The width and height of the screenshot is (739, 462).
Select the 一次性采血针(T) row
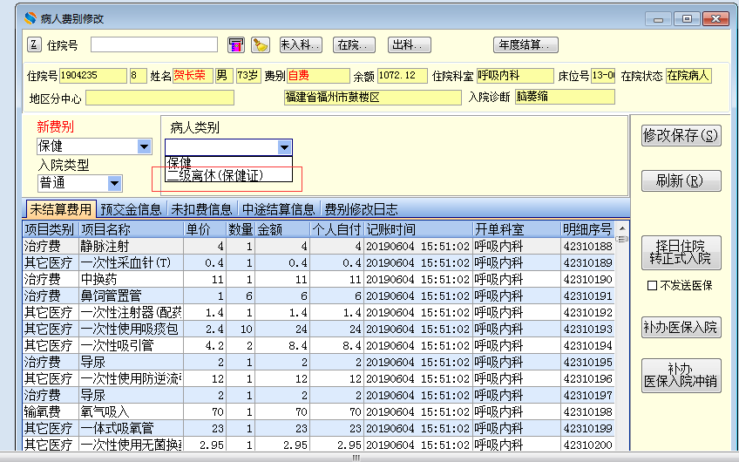(x=319, y=262)
